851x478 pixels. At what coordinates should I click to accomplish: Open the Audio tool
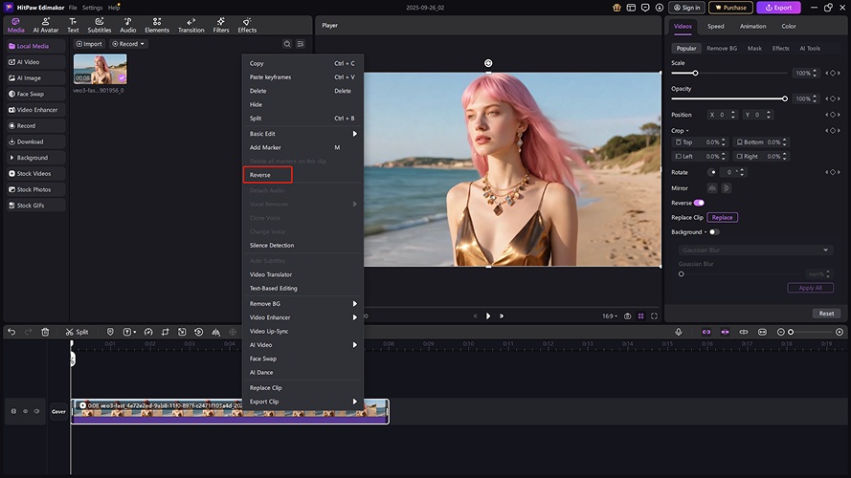[128, 25]
